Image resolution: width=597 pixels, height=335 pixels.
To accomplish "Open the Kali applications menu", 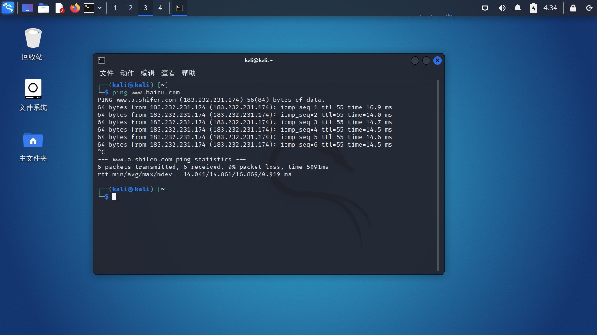I will click(x=7, y=7).
